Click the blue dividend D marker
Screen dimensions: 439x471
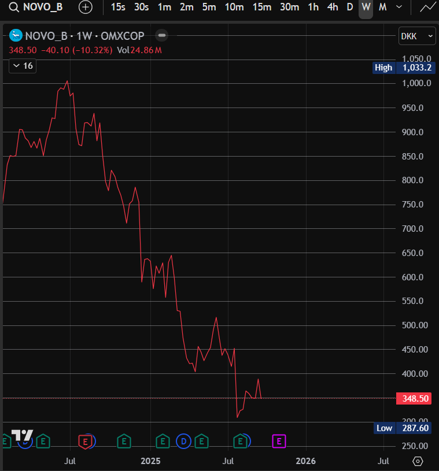[183, 442]
